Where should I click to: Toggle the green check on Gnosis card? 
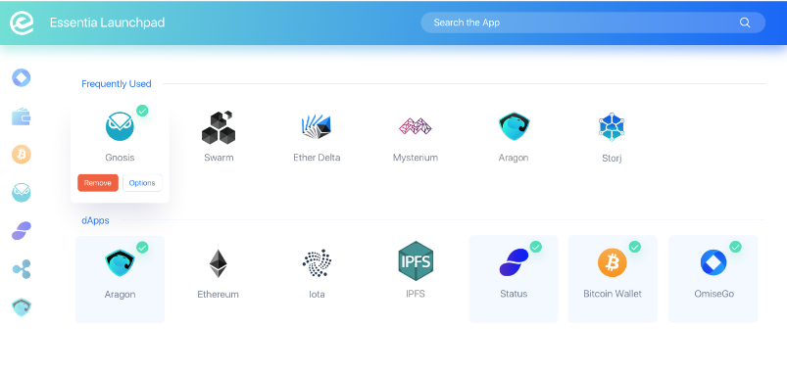pos(142,111)
